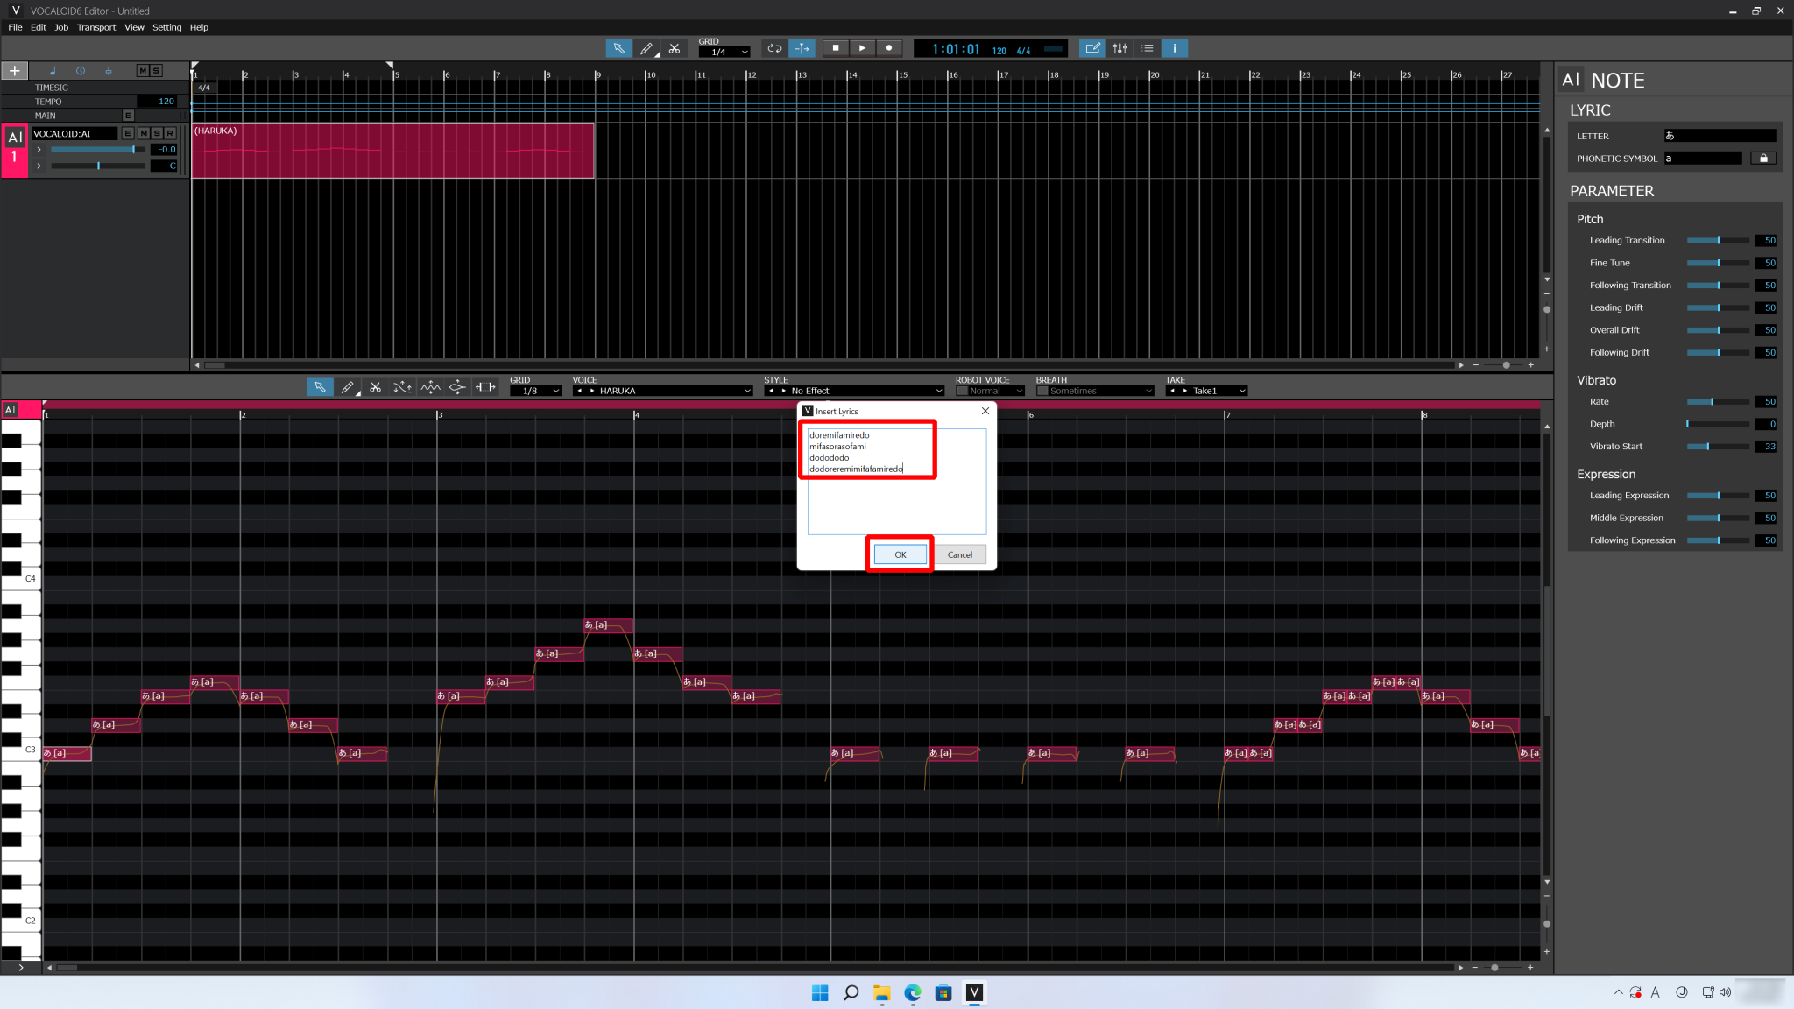
Task: Open the Transport menu
Action: tap(96, 27)
